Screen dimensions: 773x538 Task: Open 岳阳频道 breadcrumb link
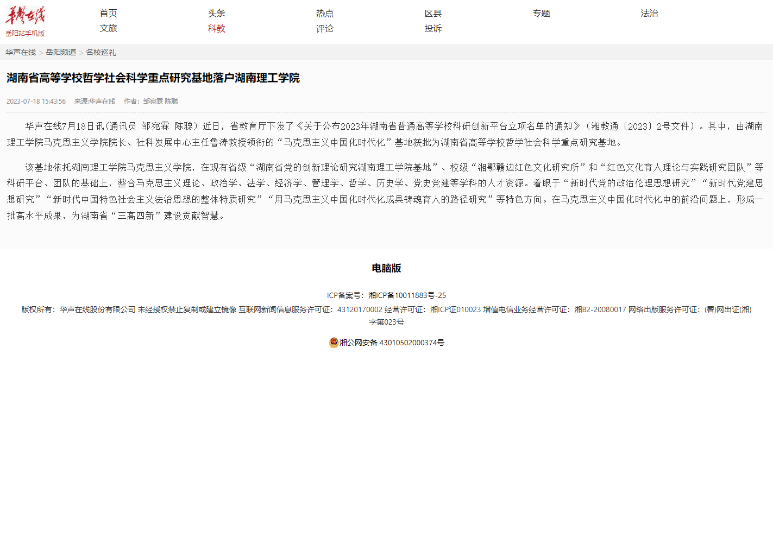(61, 52)
